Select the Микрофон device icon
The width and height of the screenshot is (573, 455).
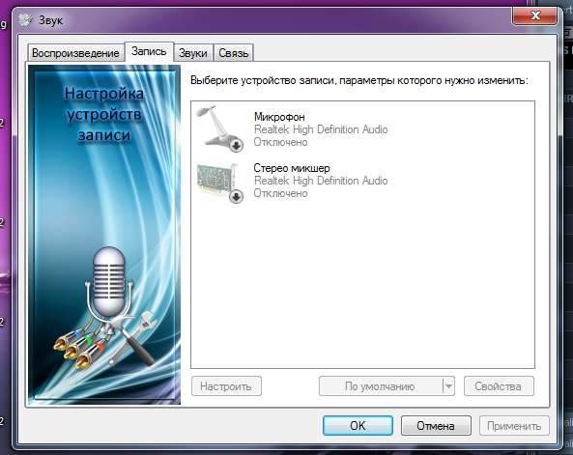pyautogui.click(x=220, y=128)
